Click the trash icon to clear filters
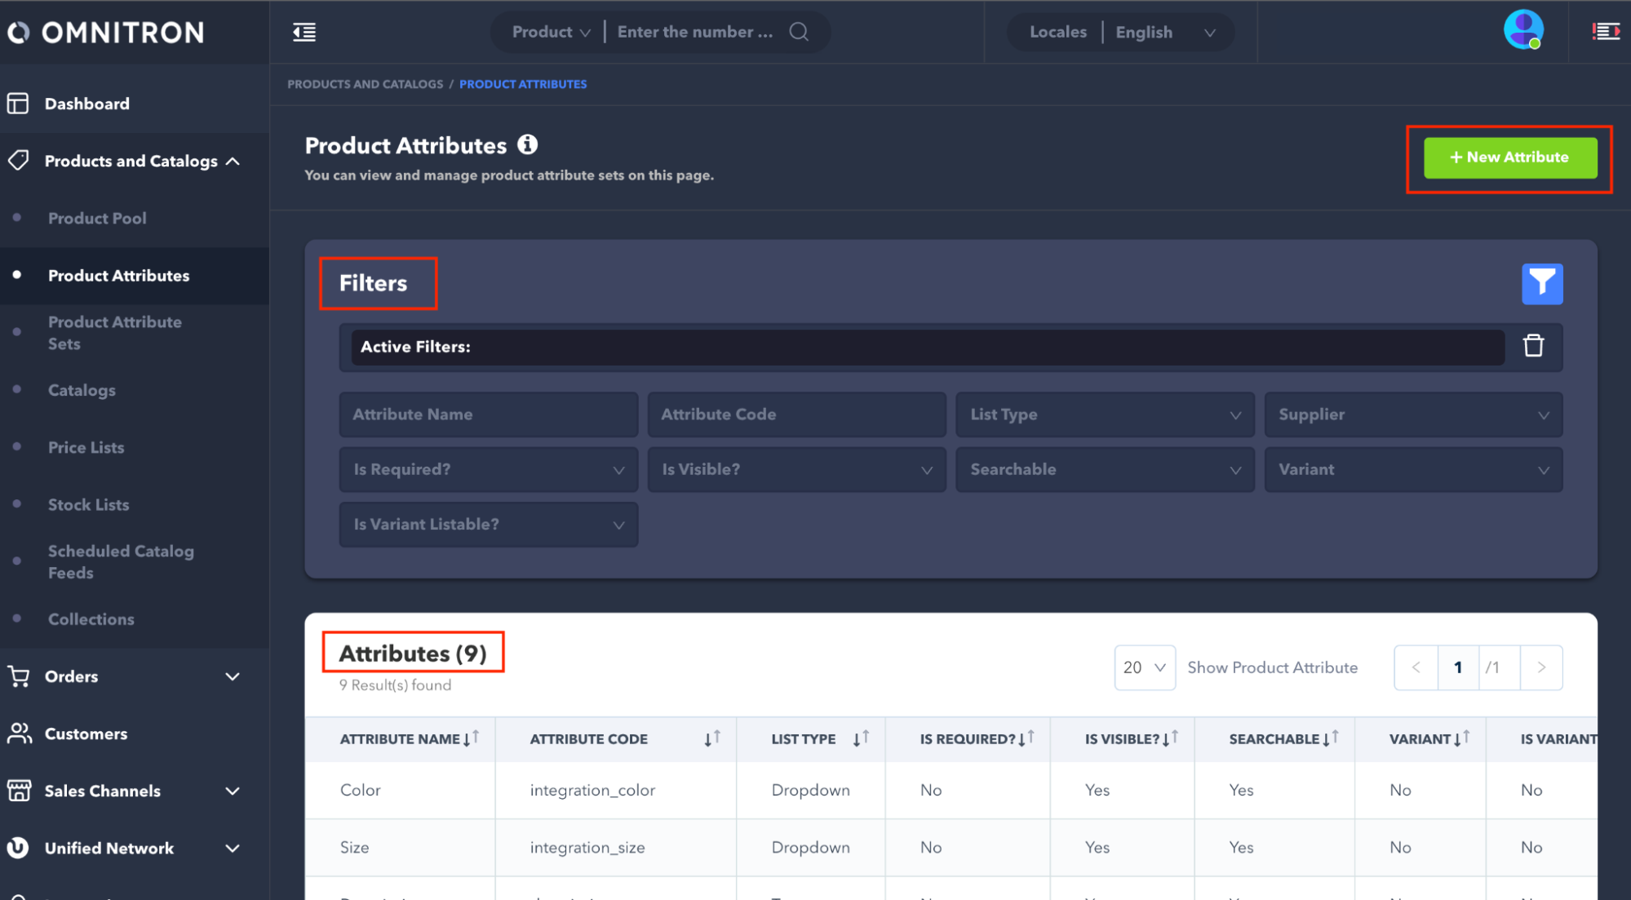Viewport: 1631px width, 900px height. point(1533,346)
